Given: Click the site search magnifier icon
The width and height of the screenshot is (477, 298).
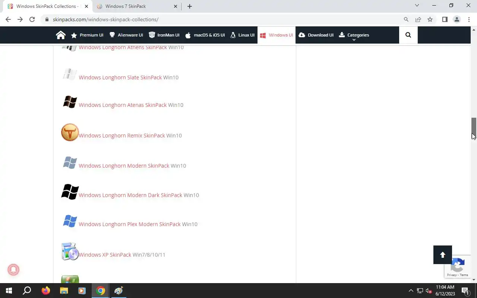Looking at the screenshot, I should pyautogui.click(x=408, y=35).
